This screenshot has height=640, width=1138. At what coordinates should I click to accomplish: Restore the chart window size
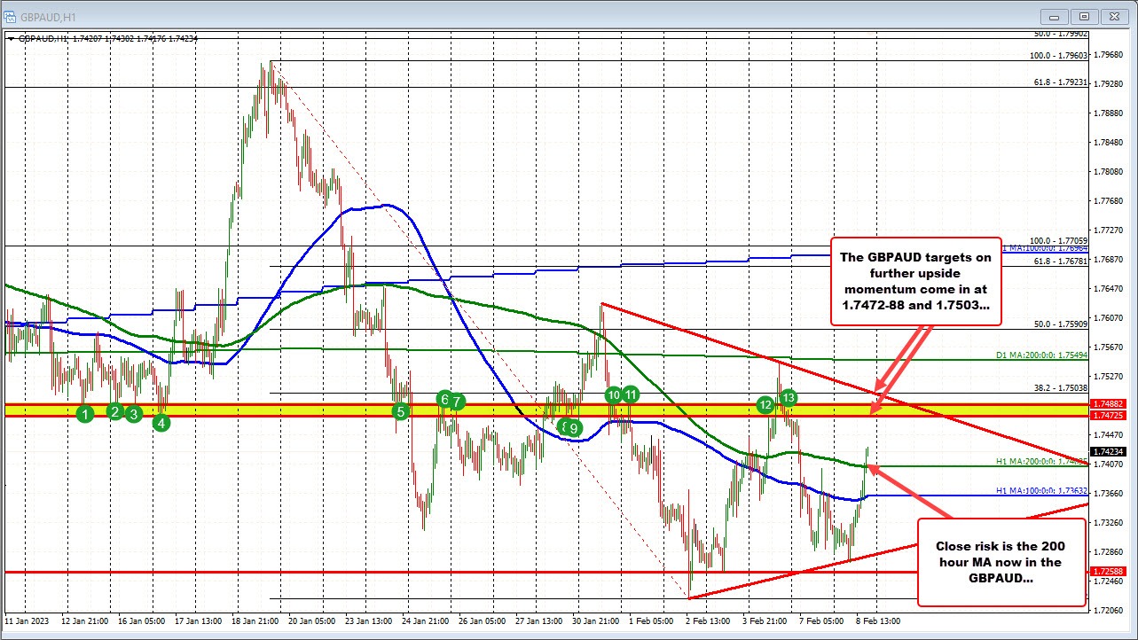click(x=1083, y=15)
